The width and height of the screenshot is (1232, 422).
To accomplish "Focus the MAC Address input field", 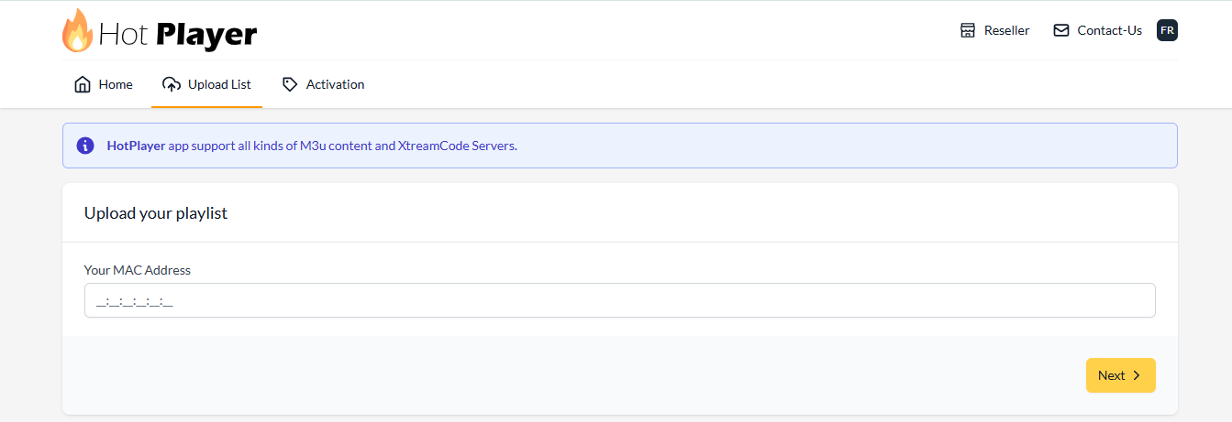I will 620,300.
